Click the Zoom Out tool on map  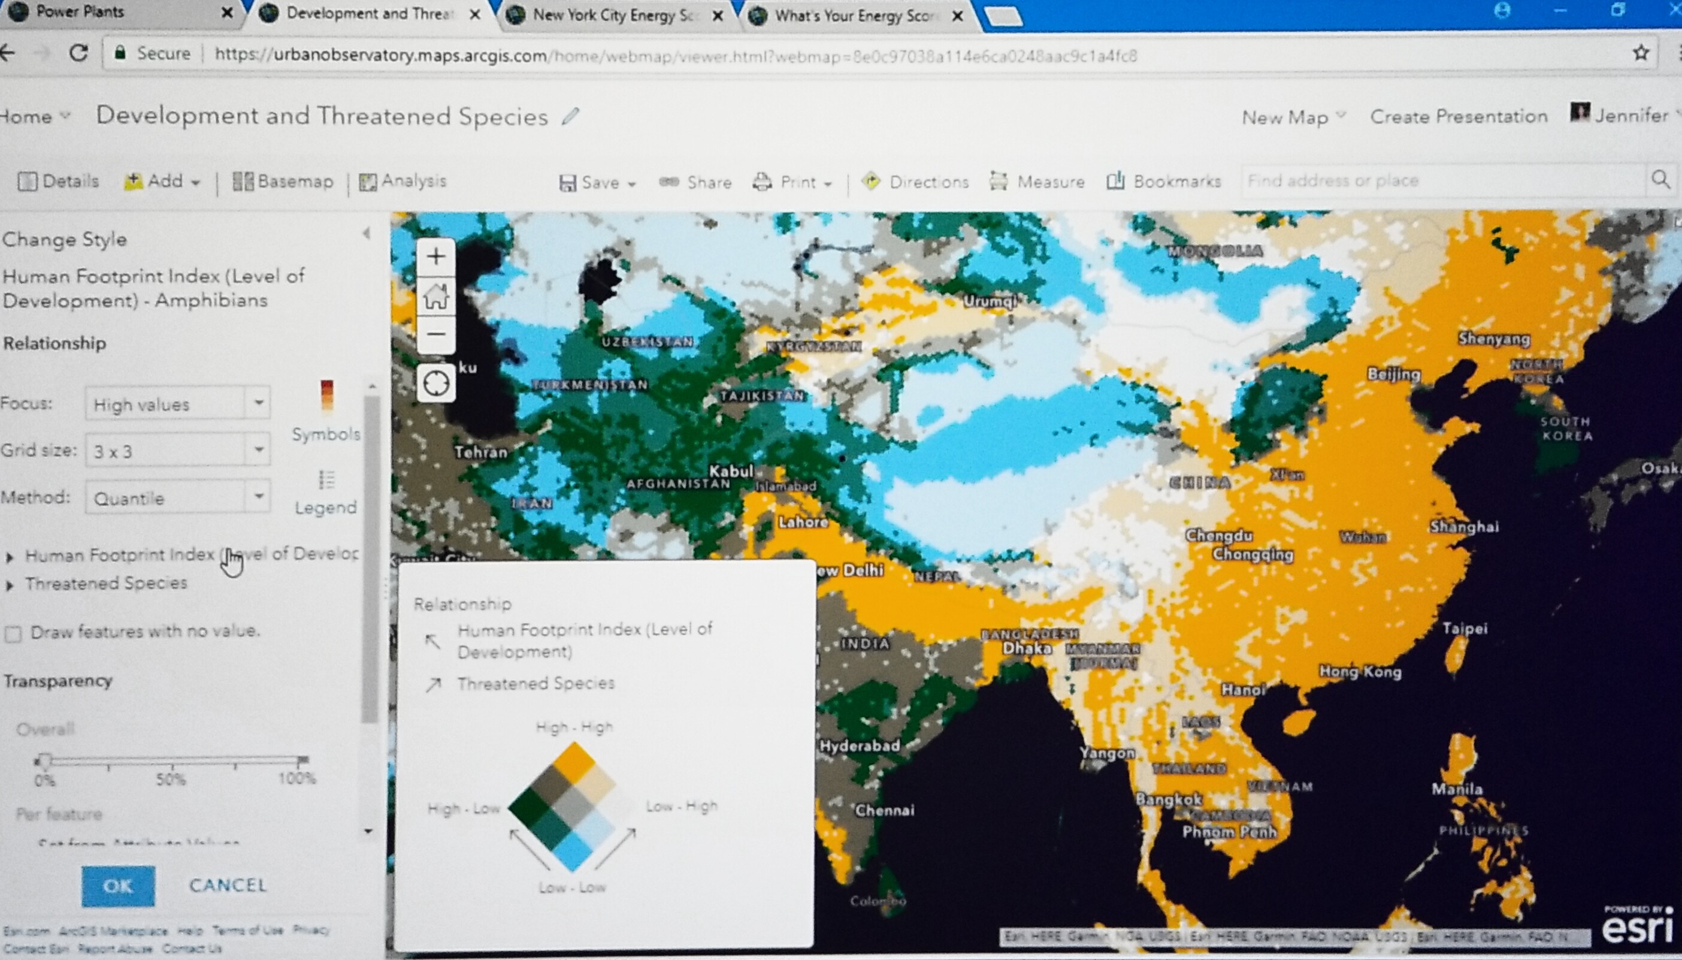tap(435, 335)
